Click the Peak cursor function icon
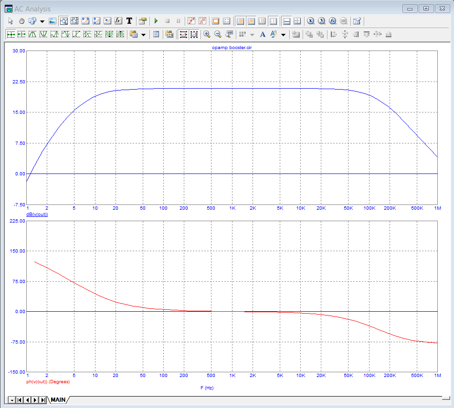The height and width of the screenshot is (408, 454). pyautogui.click(x=32, y=34)
